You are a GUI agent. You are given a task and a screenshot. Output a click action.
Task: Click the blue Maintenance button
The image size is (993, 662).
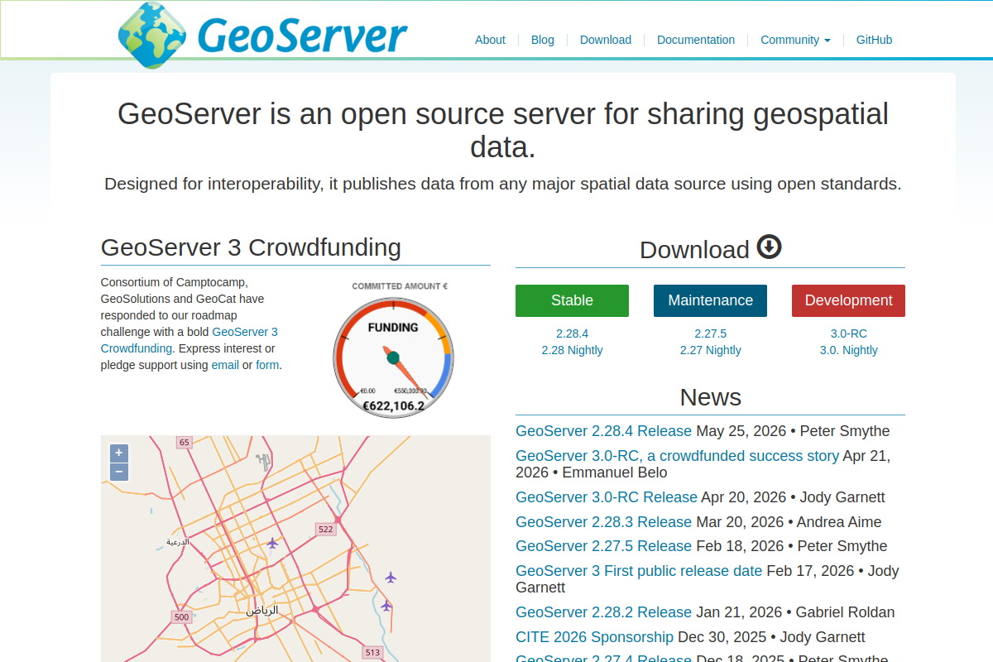click(710, 300)
